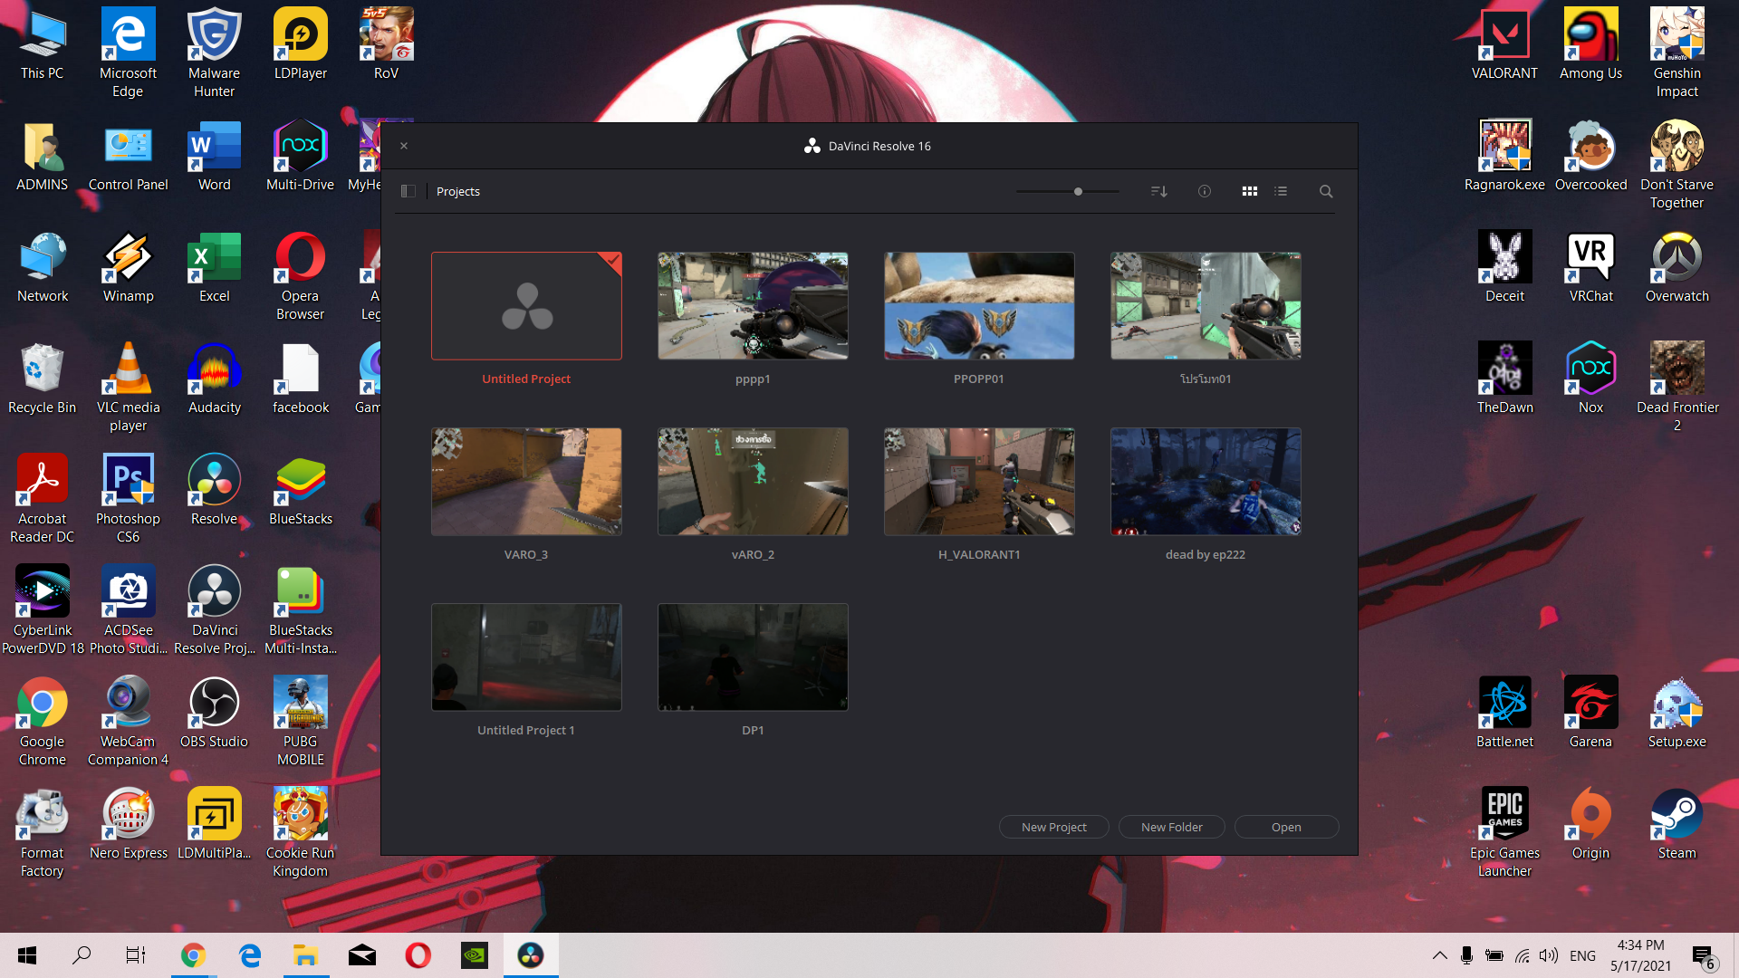Select the Excel desktop shortcut
This screenshot has height=978, width=1739.
click(x=215, y=267)
